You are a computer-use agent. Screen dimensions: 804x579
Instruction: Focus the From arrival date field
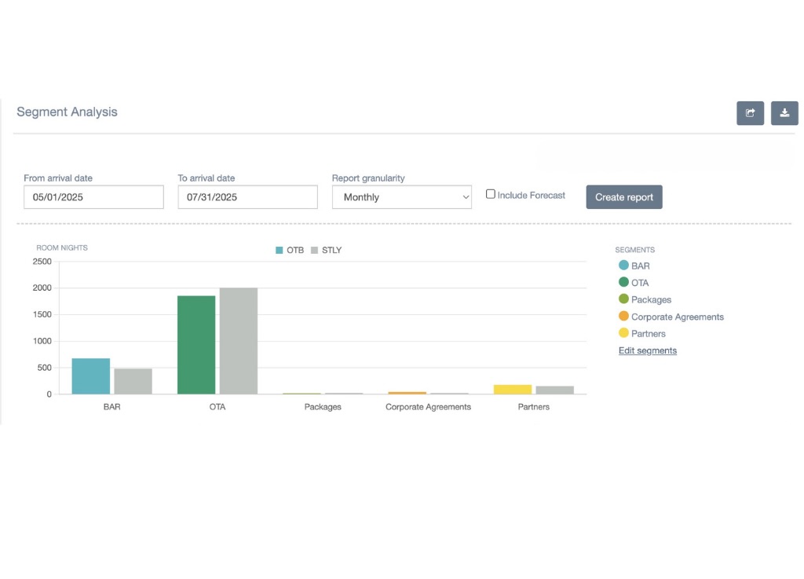(93, 197)
